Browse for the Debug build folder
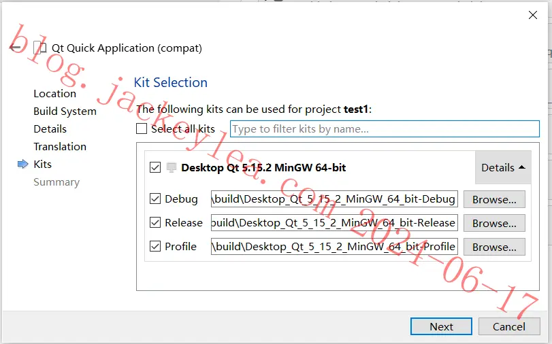 tap(494, 199)
